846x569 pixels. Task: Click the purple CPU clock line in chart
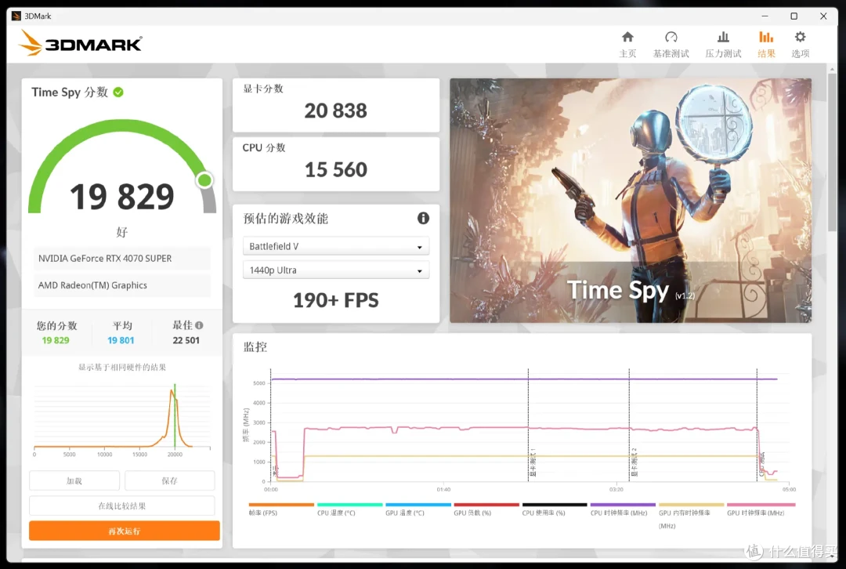tap(523, 379)
